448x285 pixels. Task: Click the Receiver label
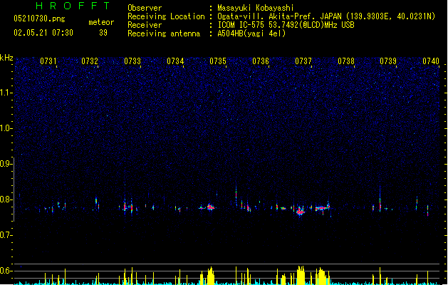145,25
